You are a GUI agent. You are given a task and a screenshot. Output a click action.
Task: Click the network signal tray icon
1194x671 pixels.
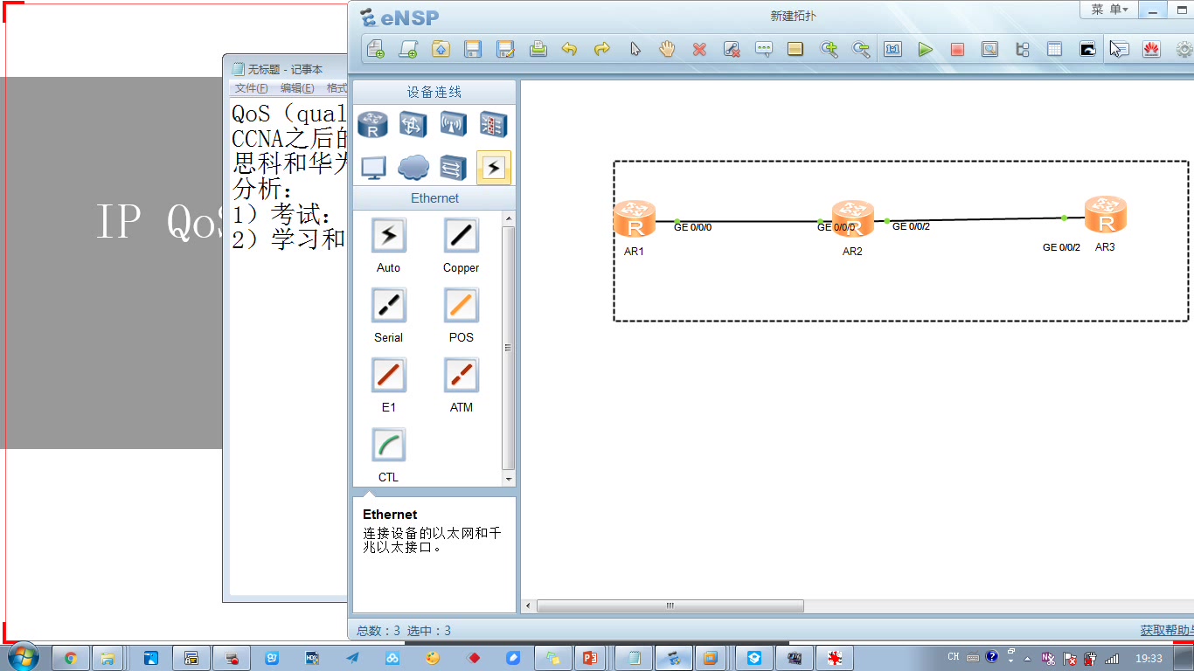(1112, 658)
